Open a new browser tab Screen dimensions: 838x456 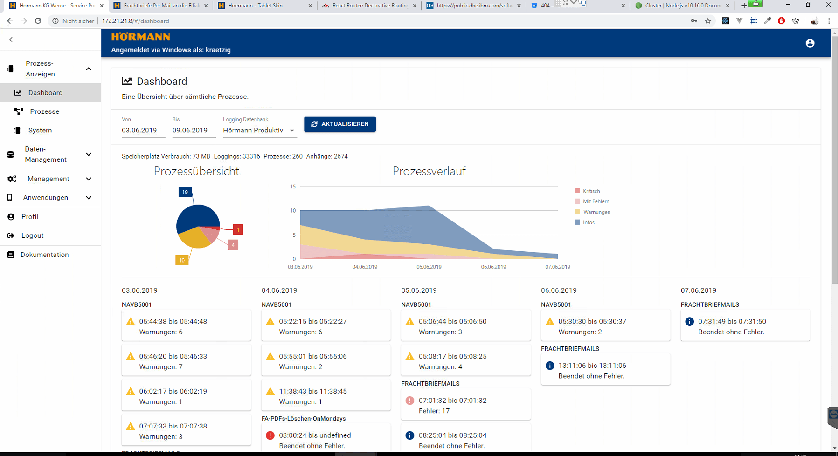(744, 6)
